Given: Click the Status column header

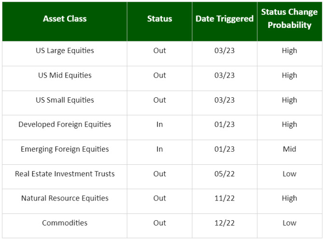Looking at the screenshot, I should point(160,19).
